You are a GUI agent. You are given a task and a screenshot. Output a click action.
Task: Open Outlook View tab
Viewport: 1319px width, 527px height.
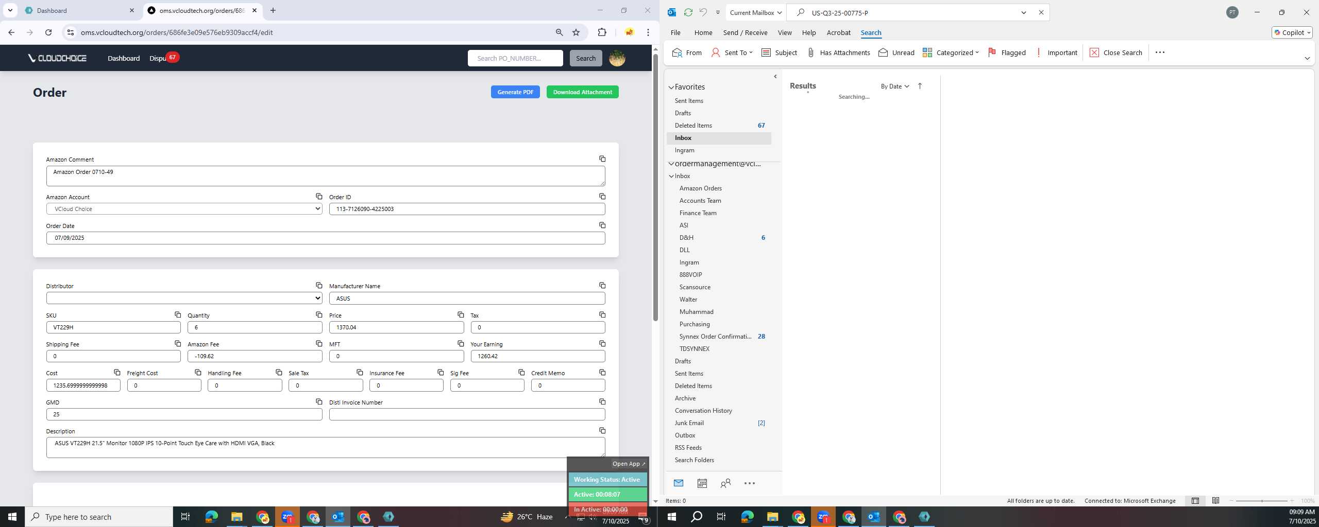tap(785, 32)
